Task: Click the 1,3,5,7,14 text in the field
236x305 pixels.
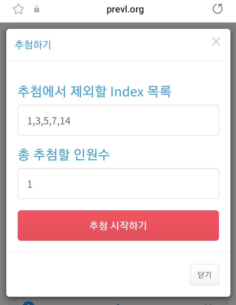Action: [49, 121]
